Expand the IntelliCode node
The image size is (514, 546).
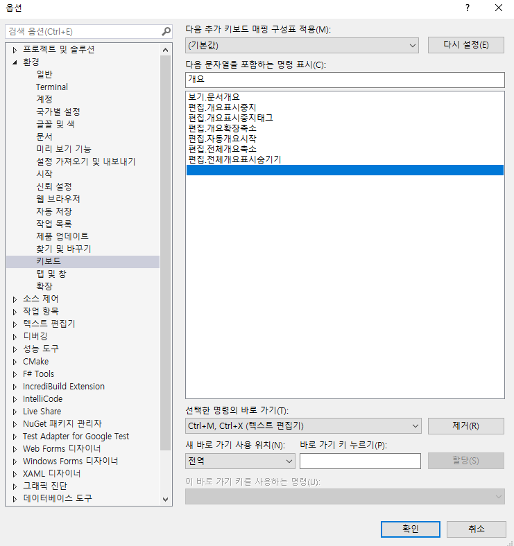click(x=15, y=399)
